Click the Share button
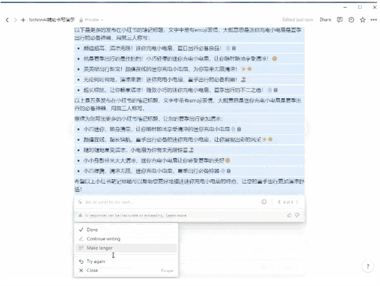The width and height of the screenshot is (380, 286). (325, 20)
